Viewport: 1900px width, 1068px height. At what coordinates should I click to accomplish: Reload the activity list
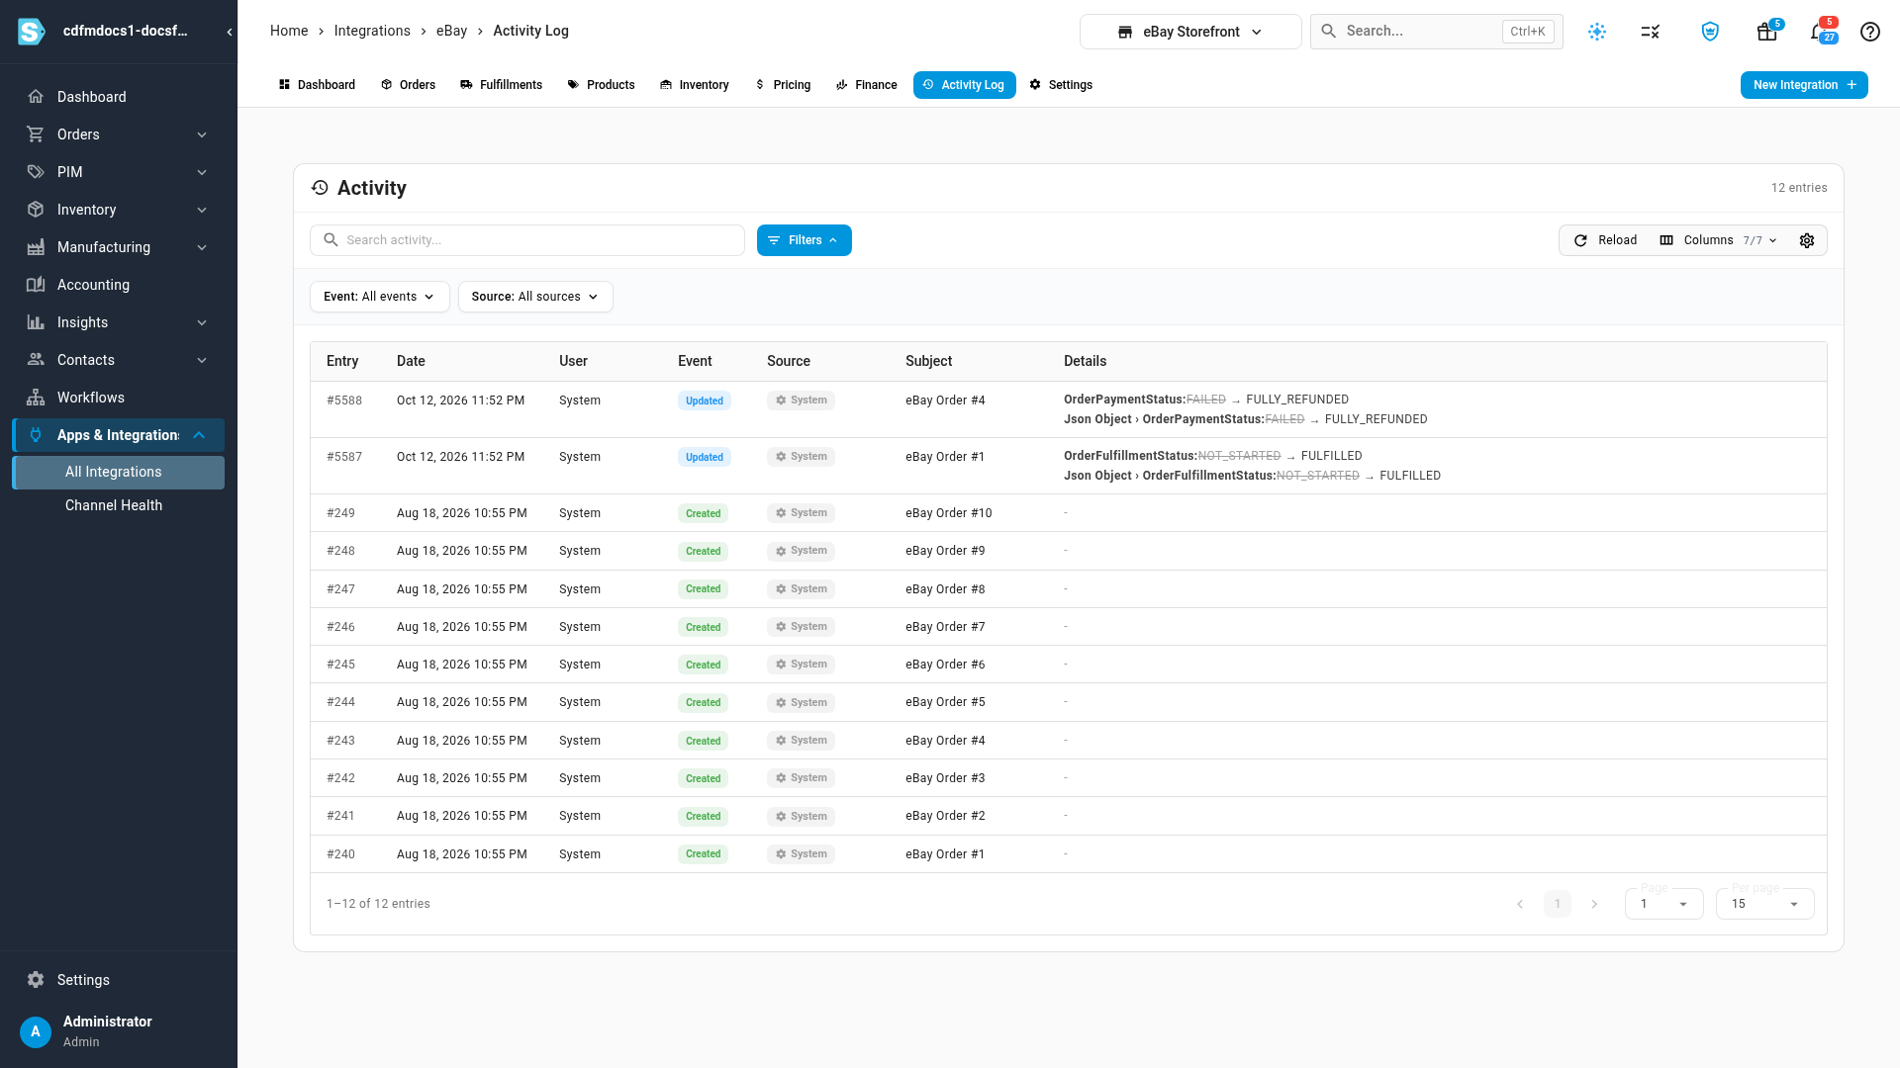point(1605,240)
